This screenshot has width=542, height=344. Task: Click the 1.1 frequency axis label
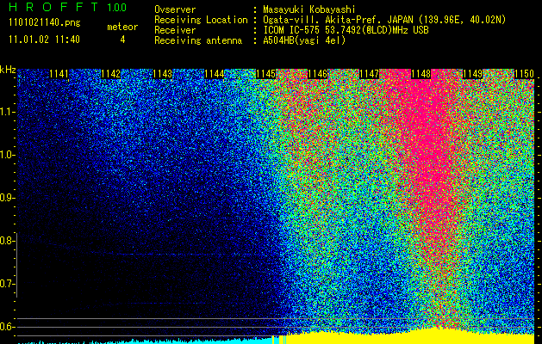point(6,112)
